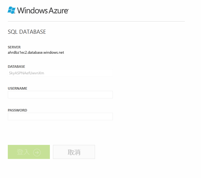201x178 pixels.
Task: Click the DATABASE field containing SkyASPNAefUwvnXm
Action: [60, 73]
